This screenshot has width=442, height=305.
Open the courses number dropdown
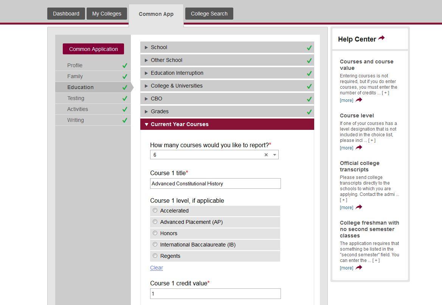273,154
